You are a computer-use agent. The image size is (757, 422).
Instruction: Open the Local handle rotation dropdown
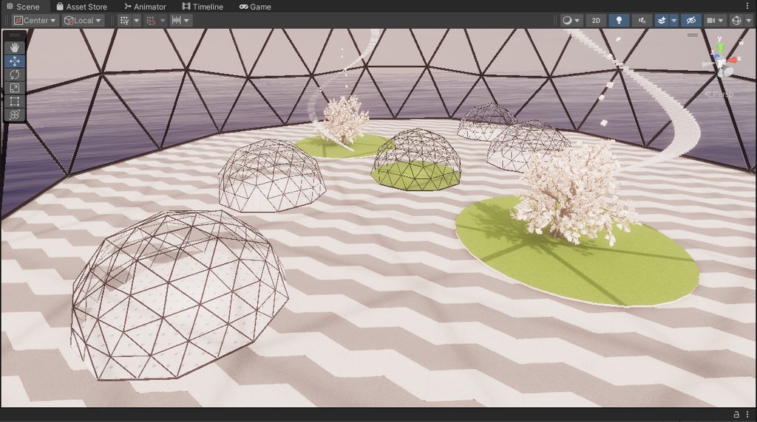[83, 20]
